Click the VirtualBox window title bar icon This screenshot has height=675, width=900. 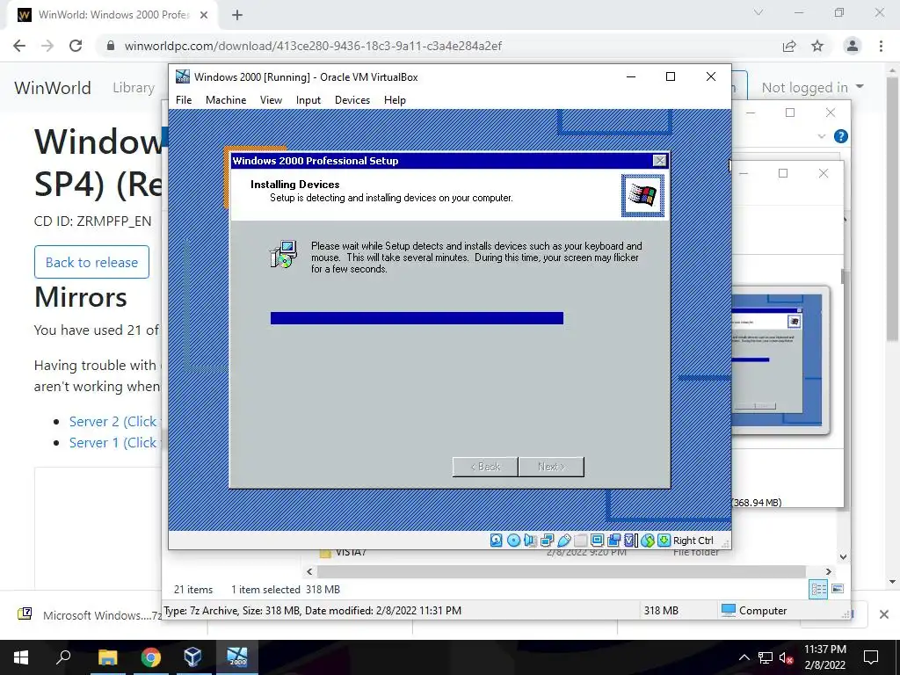click(x=183, y=77)
